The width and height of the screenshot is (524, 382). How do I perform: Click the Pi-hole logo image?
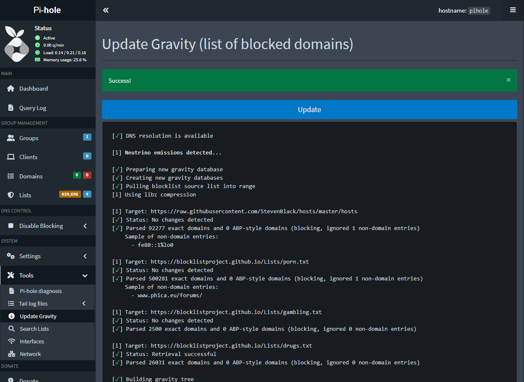tap(17, 44)
